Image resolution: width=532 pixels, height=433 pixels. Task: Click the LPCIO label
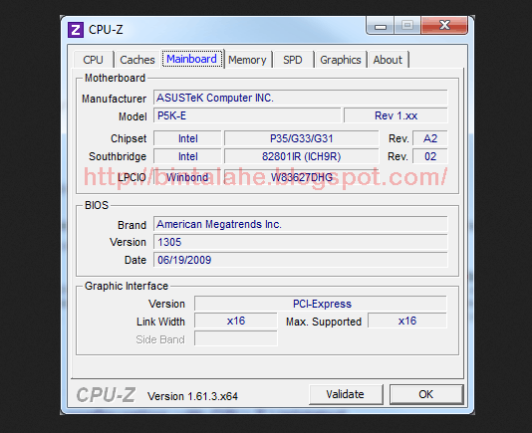pos(132,177)
